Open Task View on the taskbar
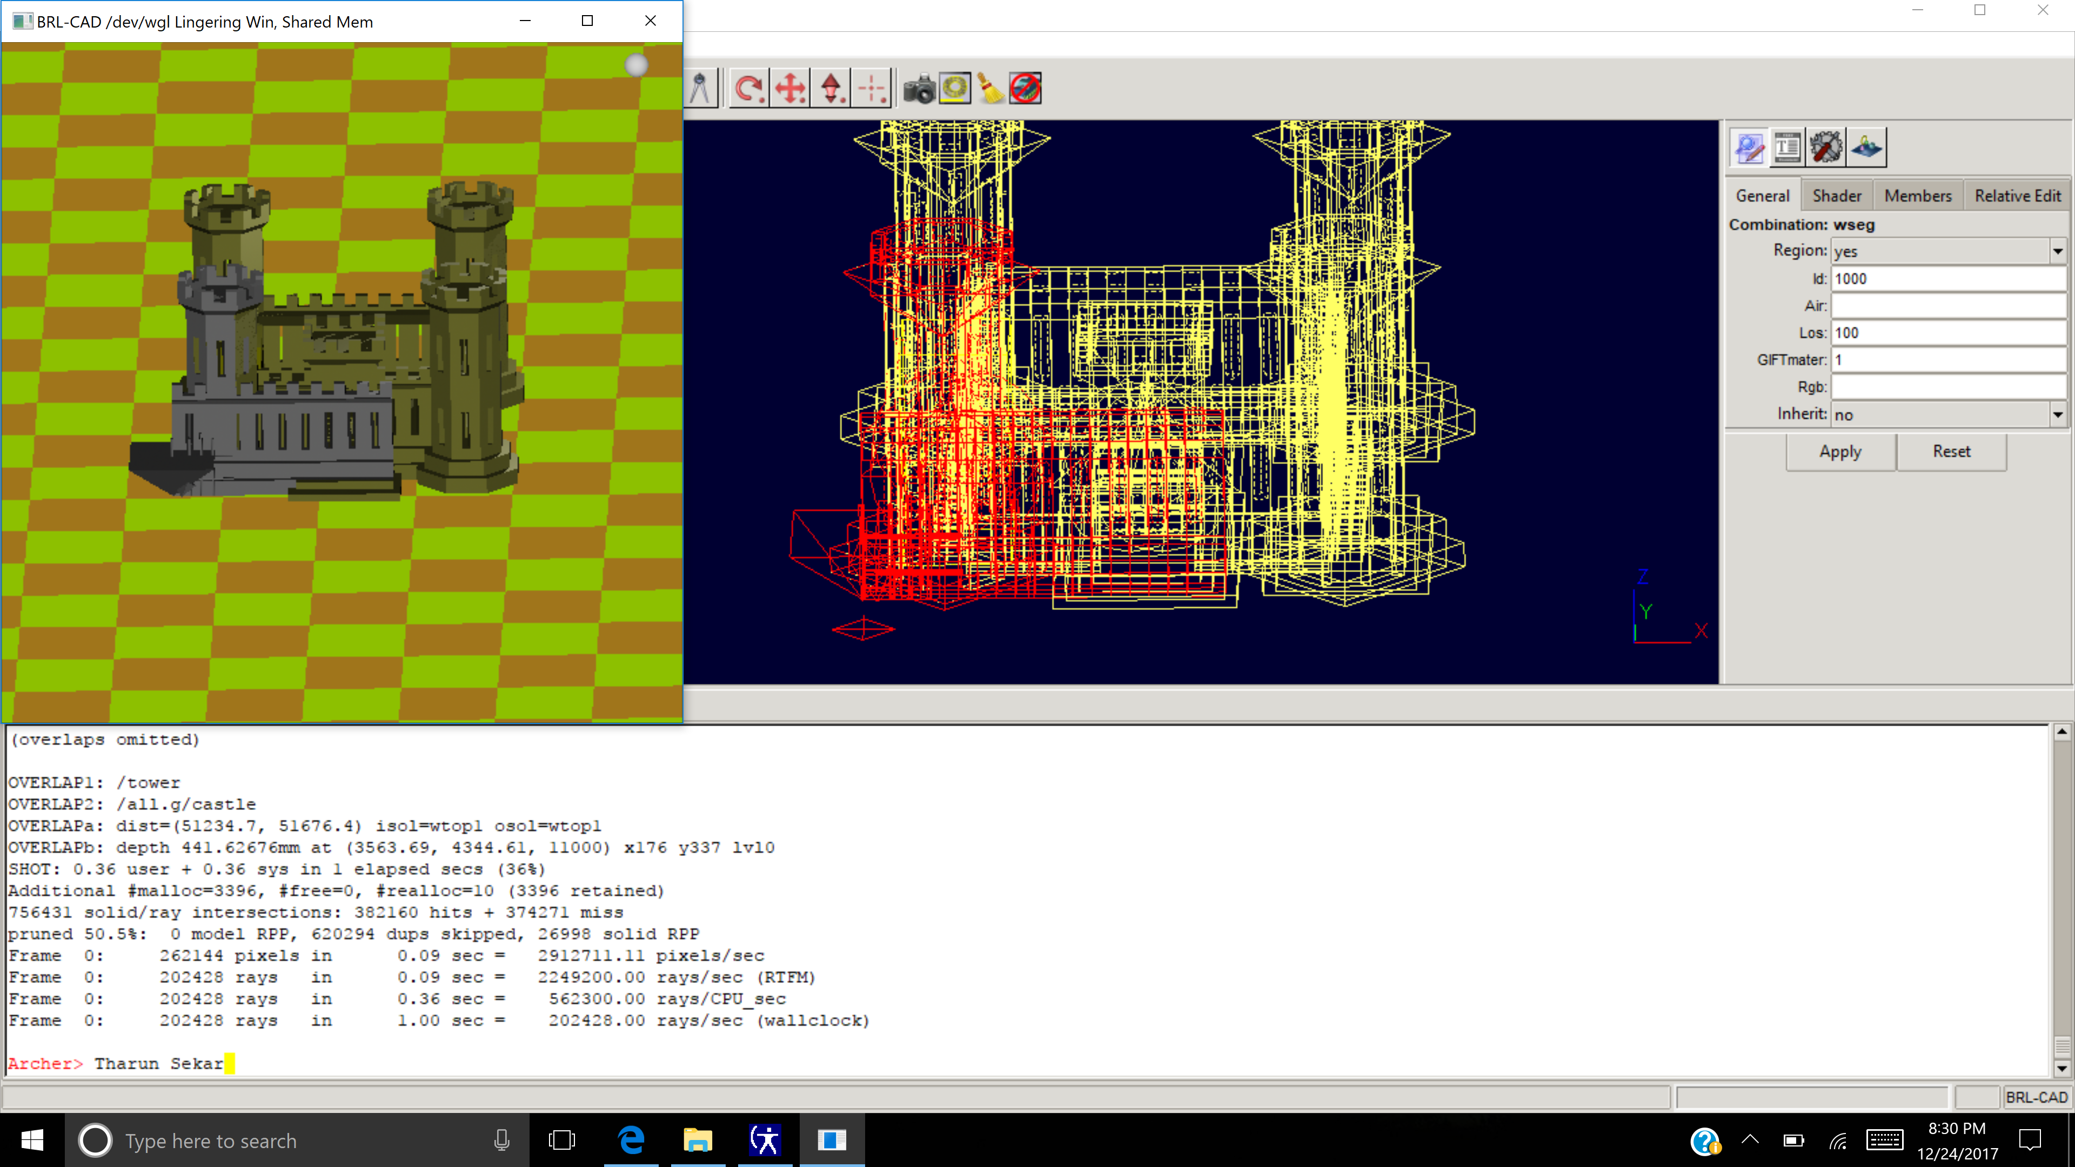This screenshot has width=2075, height=1167. pos(562,1141)
